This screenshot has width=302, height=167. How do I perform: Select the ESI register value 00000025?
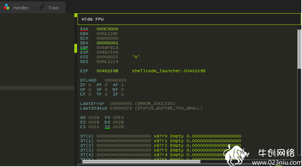coord(107,57)
